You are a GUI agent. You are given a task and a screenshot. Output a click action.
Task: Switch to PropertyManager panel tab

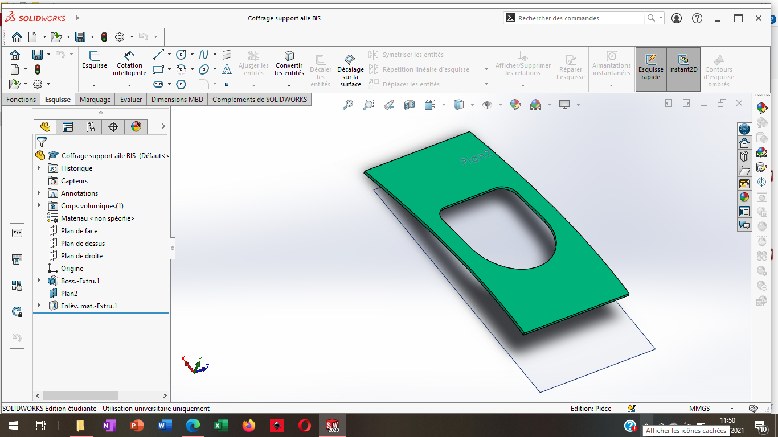pyautogui.click(x=68, y=127)
